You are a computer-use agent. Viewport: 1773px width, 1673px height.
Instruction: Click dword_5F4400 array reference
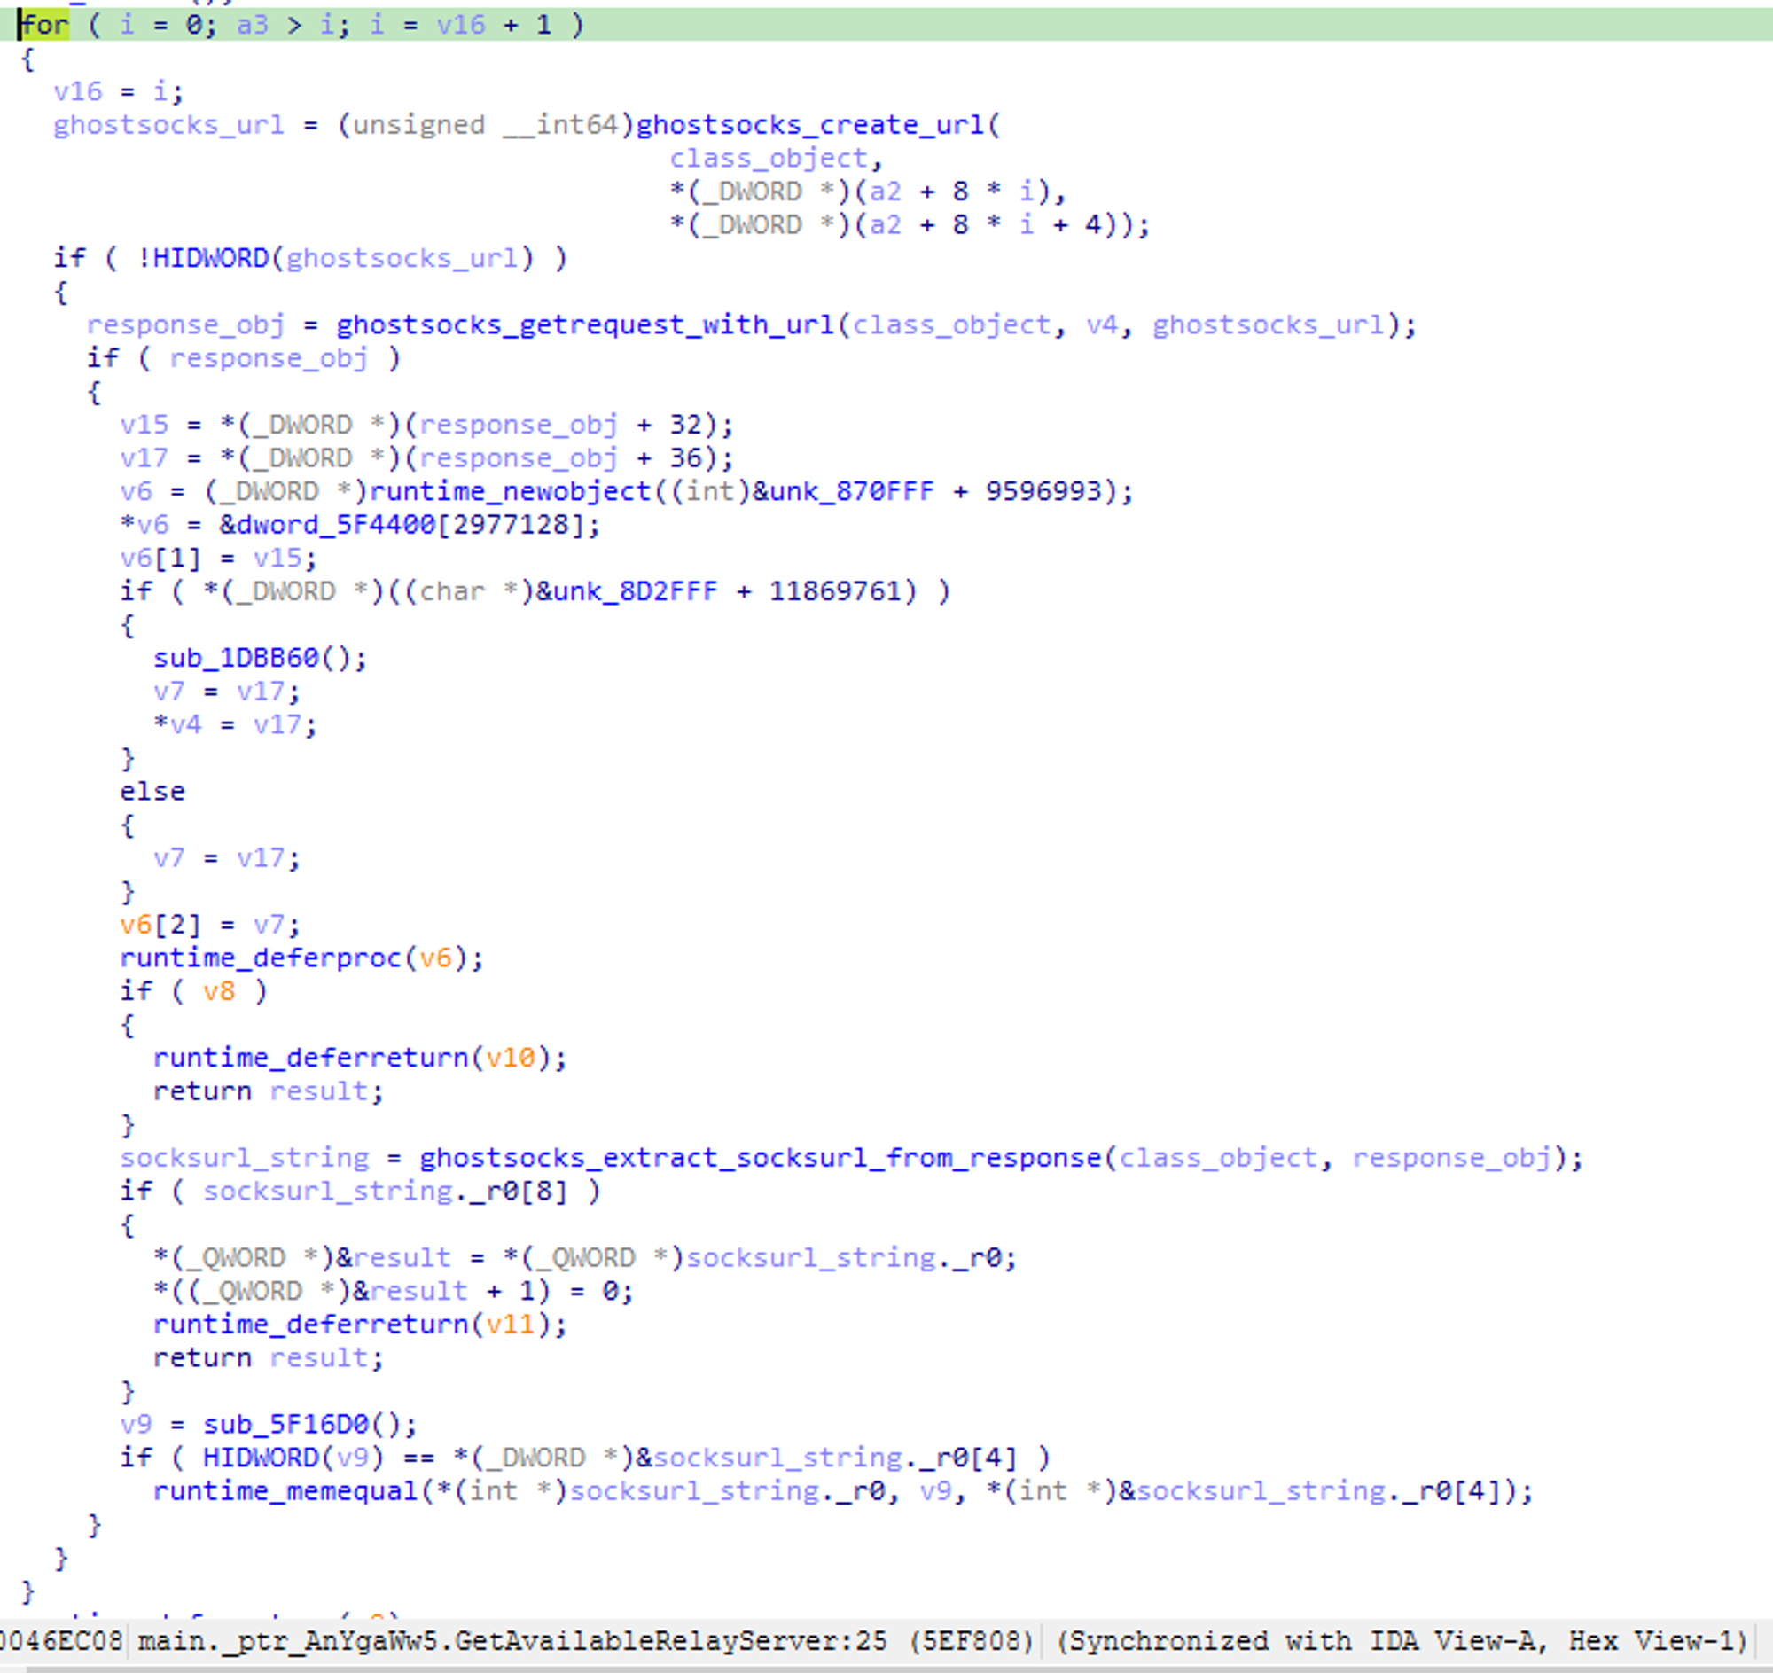[x=335, y=524]
